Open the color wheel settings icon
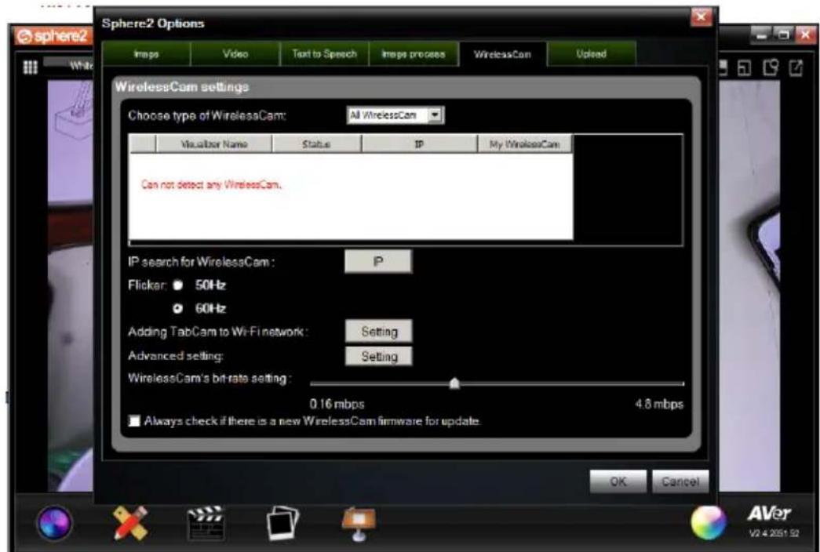Image resolution: width=820 pixels, height=552 pixels. click(708, 523)
